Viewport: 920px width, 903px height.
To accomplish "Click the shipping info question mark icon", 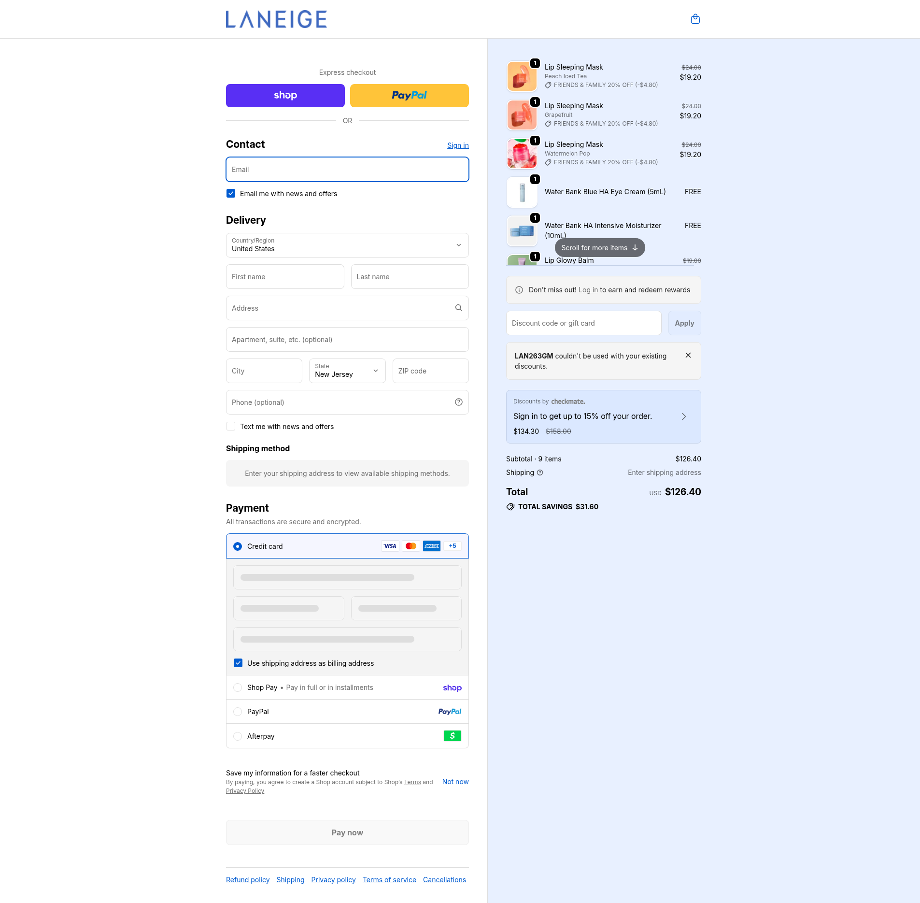I will 540,473.
